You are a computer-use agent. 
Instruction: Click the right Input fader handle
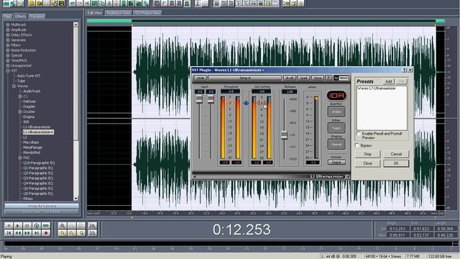point(211,99)
